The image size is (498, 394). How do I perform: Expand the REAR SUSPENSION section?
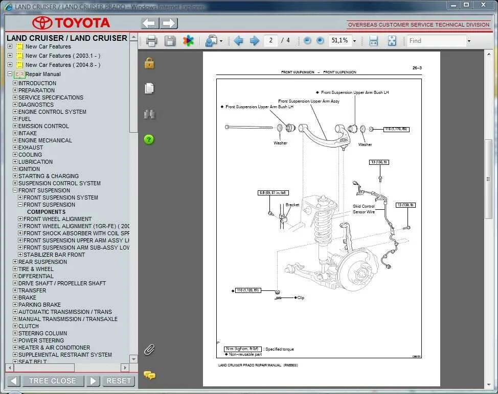click(x=15, y=262)
